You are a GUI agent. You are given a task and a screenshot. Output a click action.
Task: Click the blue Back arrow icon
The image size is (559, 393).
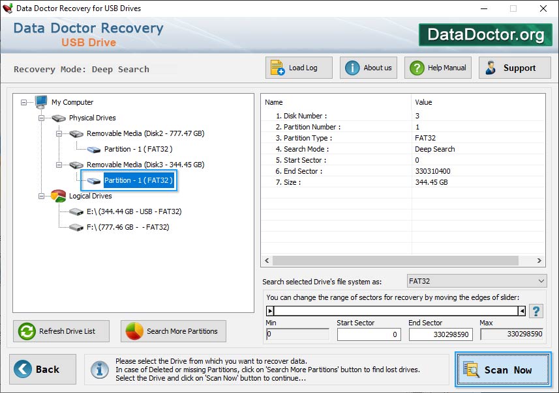[23, 369]
